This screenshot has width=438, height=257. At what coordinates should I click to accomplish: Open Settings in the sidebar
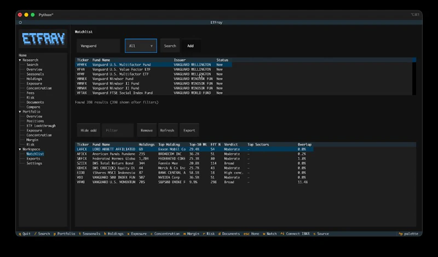pyautogui.click(x=34, y=163)
